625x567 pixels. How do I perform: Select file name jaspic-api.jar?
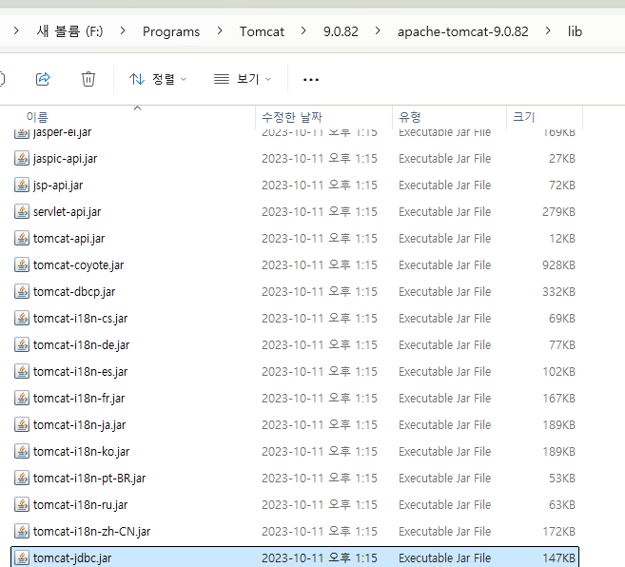tap(66, 159)
